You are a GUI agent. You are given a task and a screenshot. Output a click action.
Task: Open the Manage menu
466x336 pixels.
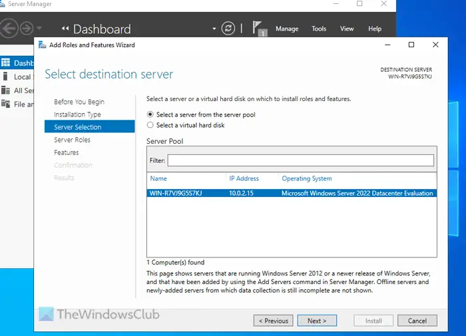pyautogui.click(x=287, y=29)
